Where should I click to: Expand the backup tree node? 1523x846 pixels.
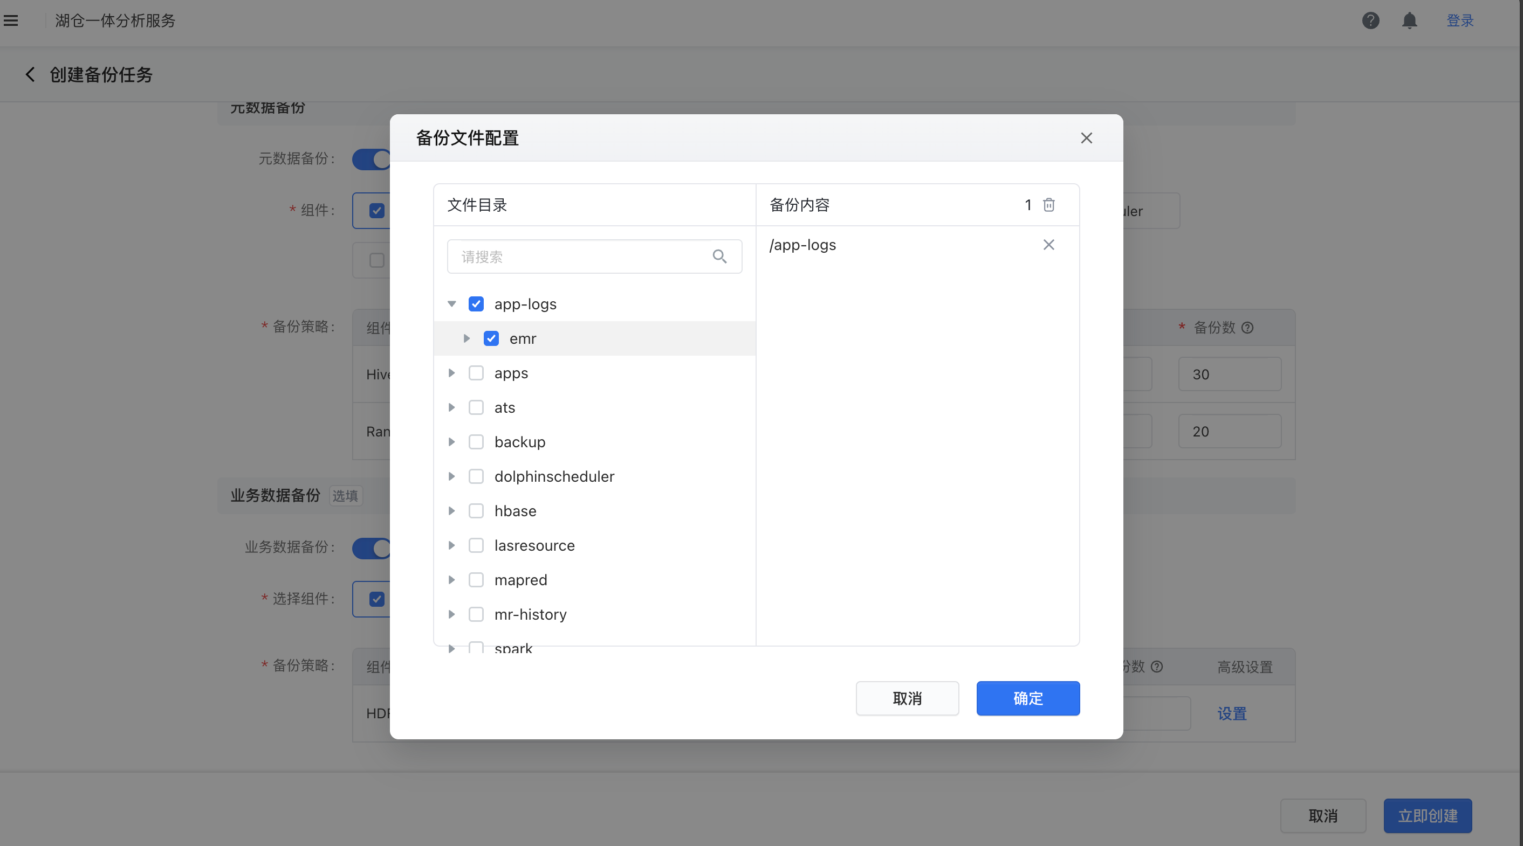452,442
